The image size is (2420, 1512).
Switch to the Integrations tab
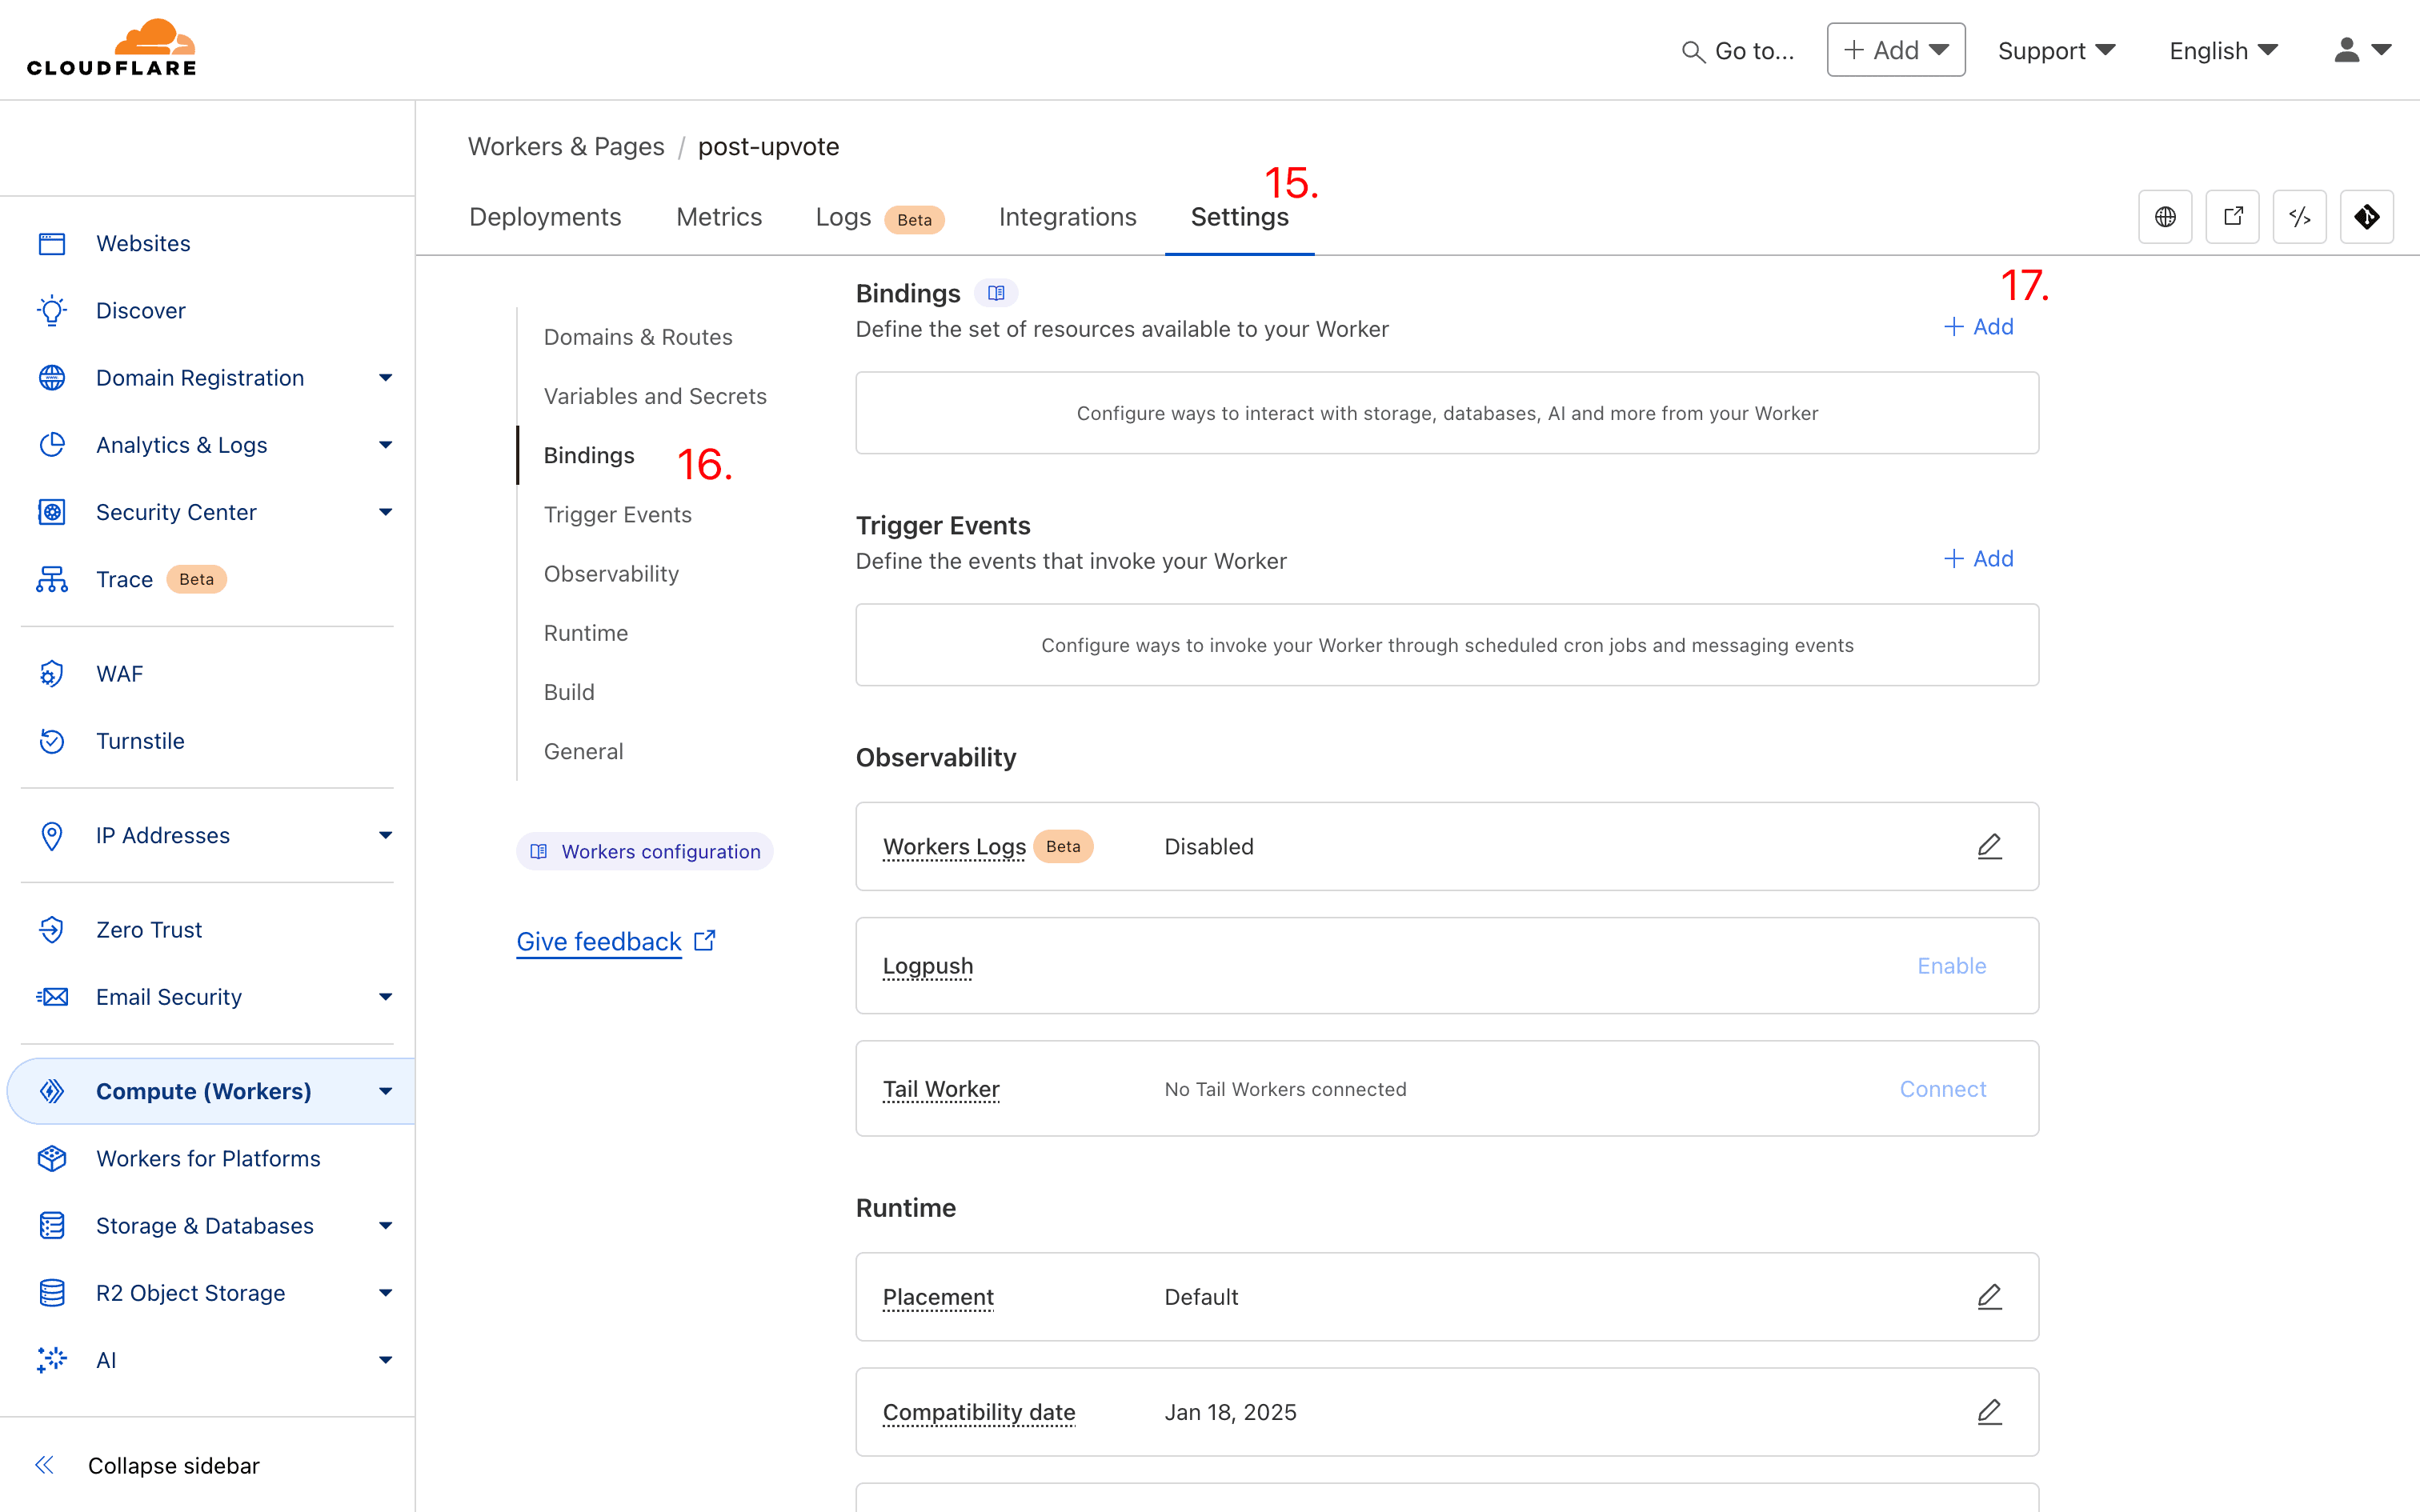click(x=1067, y=217)
